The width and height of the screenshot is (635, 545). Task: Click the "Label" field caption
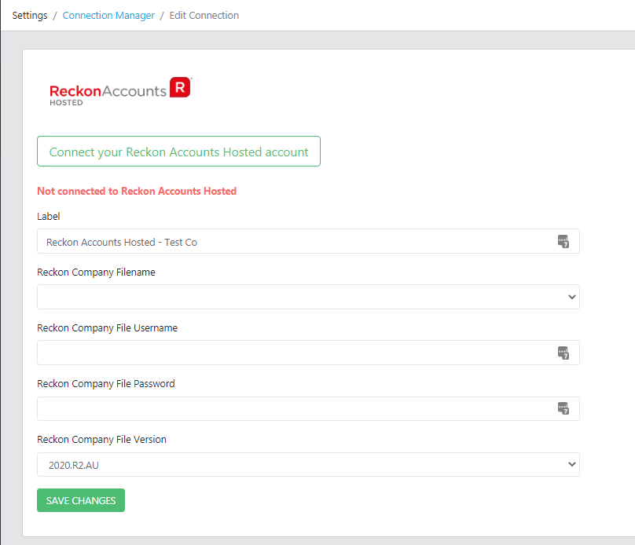pyautogui.click(x=49, y=217)
